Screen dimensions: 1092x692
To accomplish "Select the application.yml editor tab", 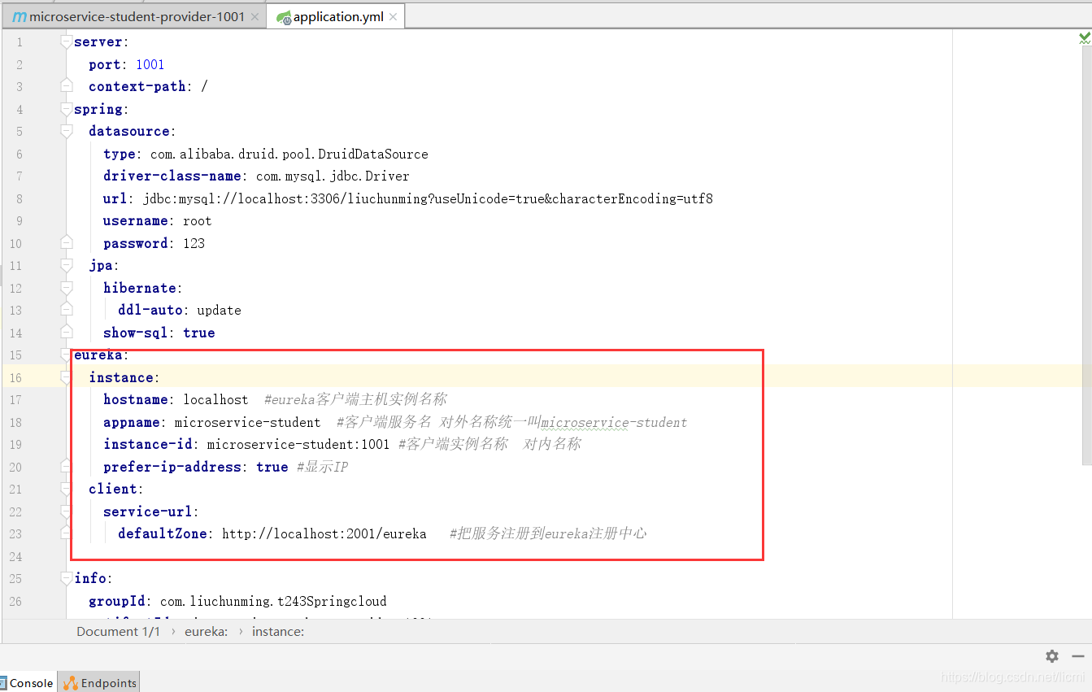I will pyautogui.click(x=337, y=16).
